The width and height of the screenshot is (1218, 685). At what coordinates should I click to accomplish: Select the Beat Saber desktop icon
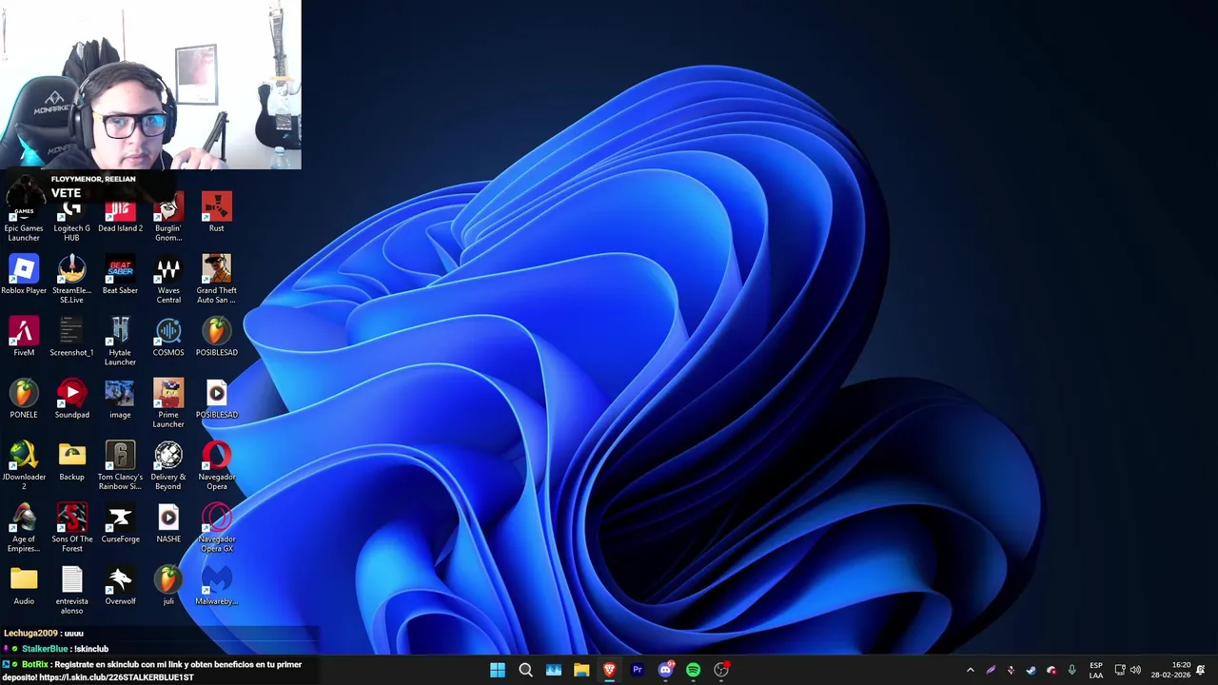tap(120, 274)
